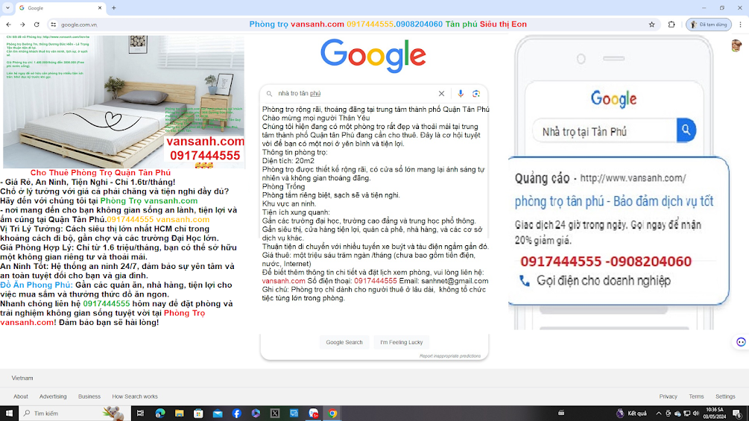The image size is (749, 421).
Task: Open Task View on the taskbar
Action: coord(140,414)
